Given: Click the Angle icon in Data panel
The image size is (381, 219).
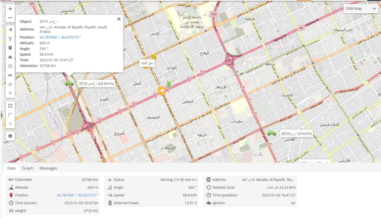Looking at the screenshot, I should (x=110, y=187).
